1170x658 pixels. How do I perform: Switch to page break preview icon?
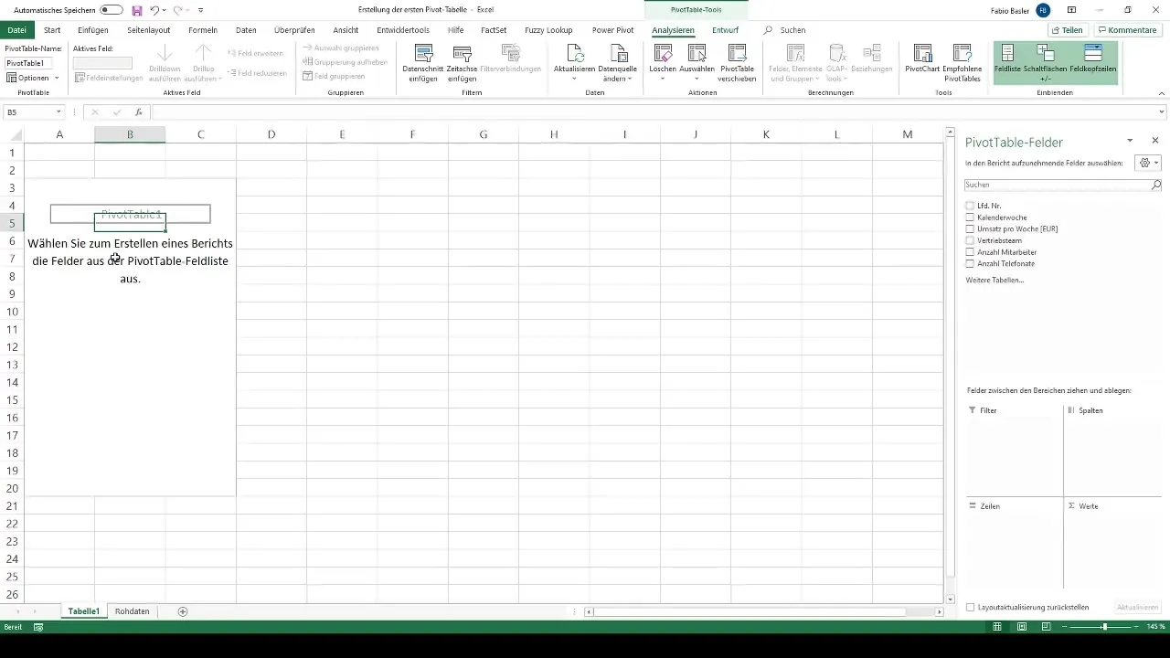pyautogui.click(x=1046, y=627)
